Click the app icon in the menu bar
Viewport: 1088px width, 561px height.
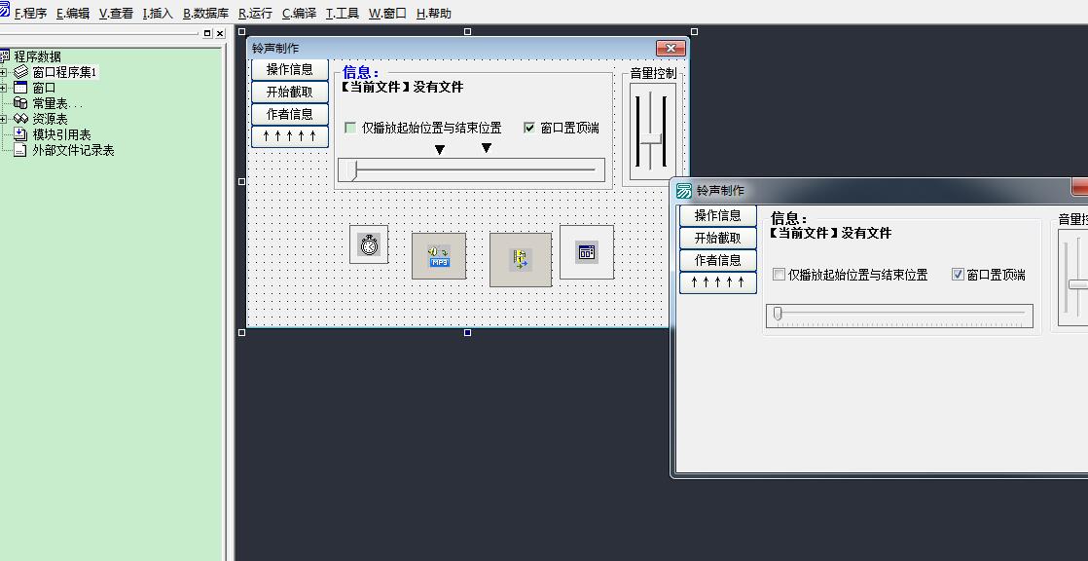click(4, 10)
